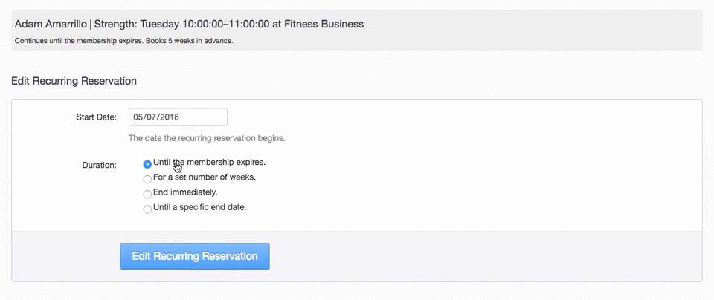Select the 'Until the membership expires' radio button
This screenshot has height=300, width=714.
click(147, 164)
